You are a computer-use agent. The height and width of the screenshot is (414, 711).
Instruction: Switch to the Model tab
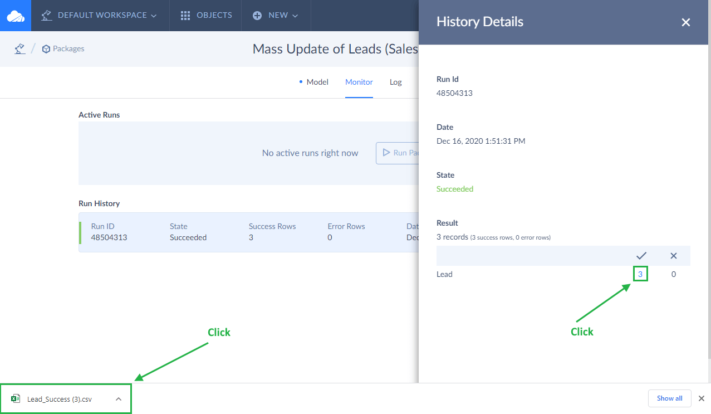click(317, 82)
